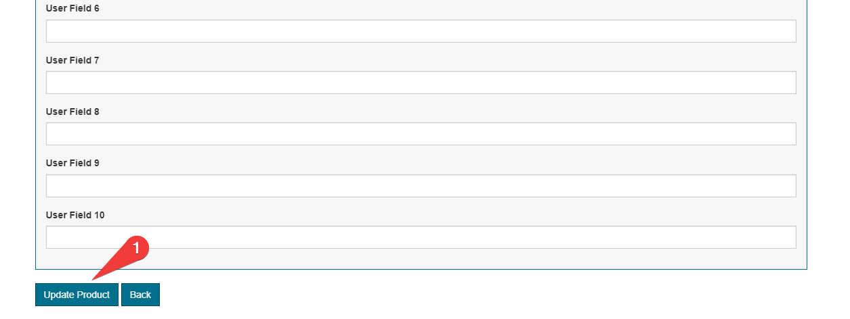
Task: Click the gray form panel background area
Action: [474, 259]
